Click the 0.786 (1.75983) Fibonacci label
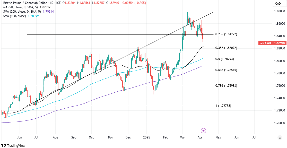Image resolution: width=287 pixels, height=148 pixels. point(226,86)
